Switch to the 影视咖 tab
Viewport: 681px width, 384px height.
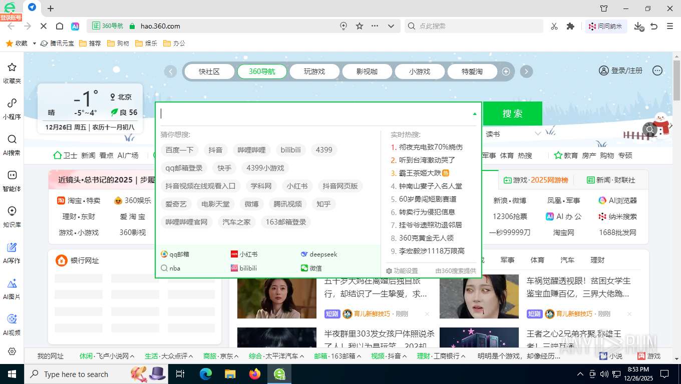pyautogui.click(x=367, y=71)
